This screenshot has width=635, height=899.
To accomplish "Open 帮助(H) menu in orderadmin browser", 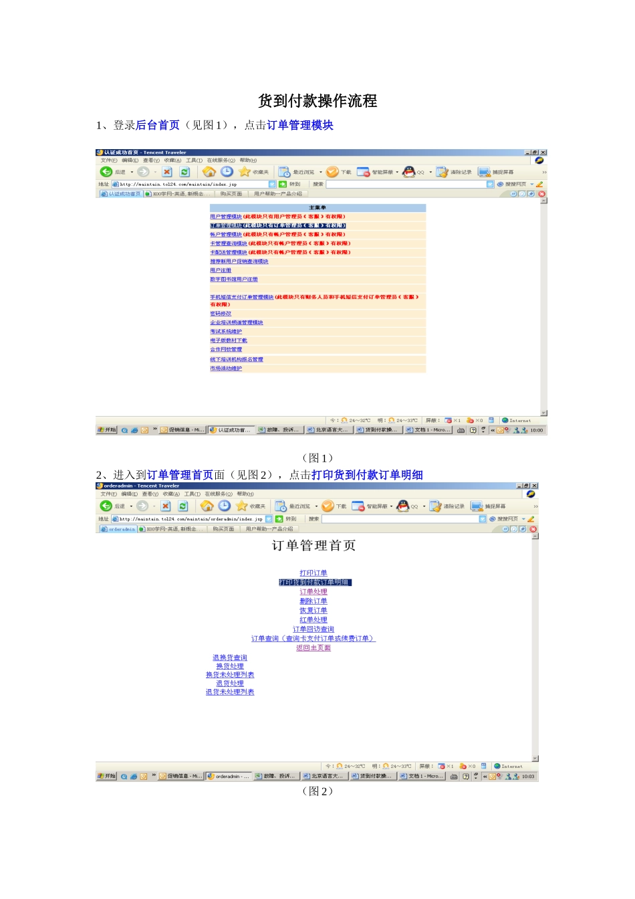I will tap(245, 494).
